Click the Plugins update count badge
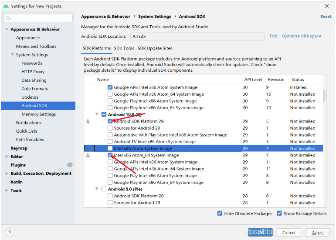 (70, 165)
